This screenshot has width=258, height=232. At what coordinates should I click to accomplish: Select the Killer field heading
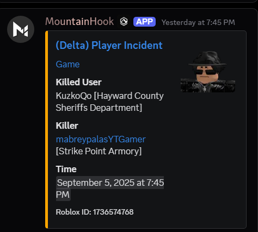click(x=67, y=126)
